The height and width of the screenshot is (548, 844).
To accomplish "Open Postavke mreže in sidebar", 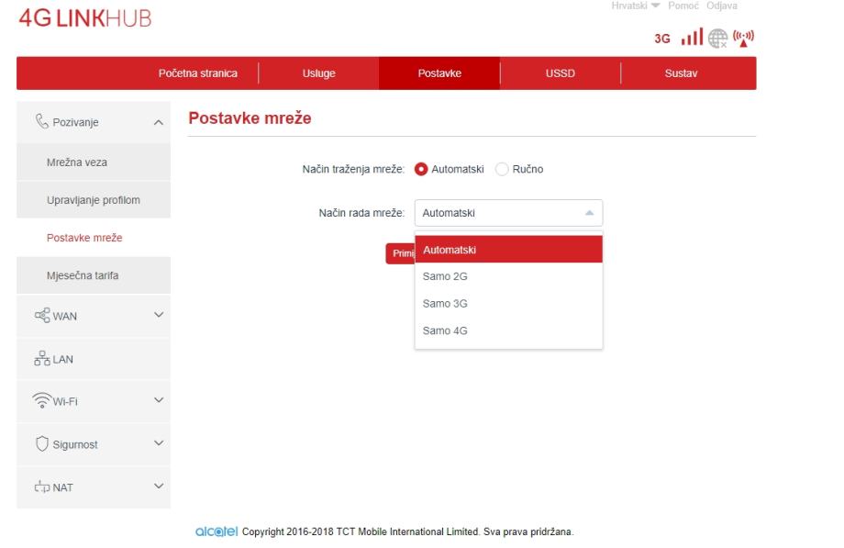I will pos(94,238).
